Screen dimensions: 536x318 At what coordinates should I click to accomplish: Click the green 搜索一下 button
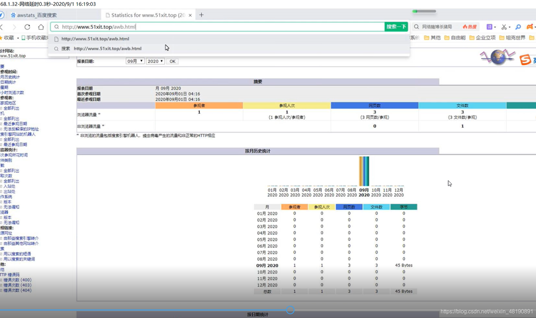(396, 27)
